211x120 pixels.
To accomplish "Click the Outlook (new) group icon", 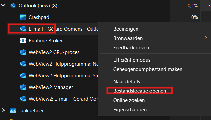I will (x=13, y=6).
